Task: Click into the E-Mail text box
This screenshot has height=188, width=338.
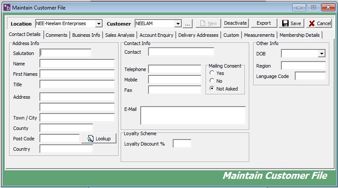Action: tap(193, 116)
